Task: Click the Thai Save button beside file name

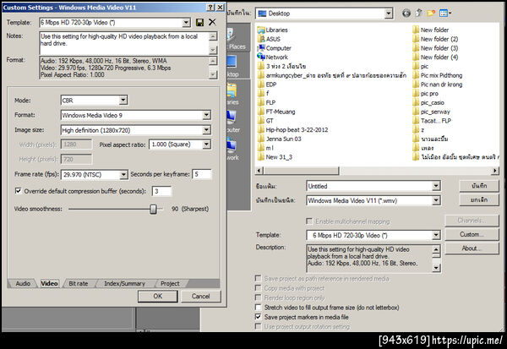Action: pos(479,186)
